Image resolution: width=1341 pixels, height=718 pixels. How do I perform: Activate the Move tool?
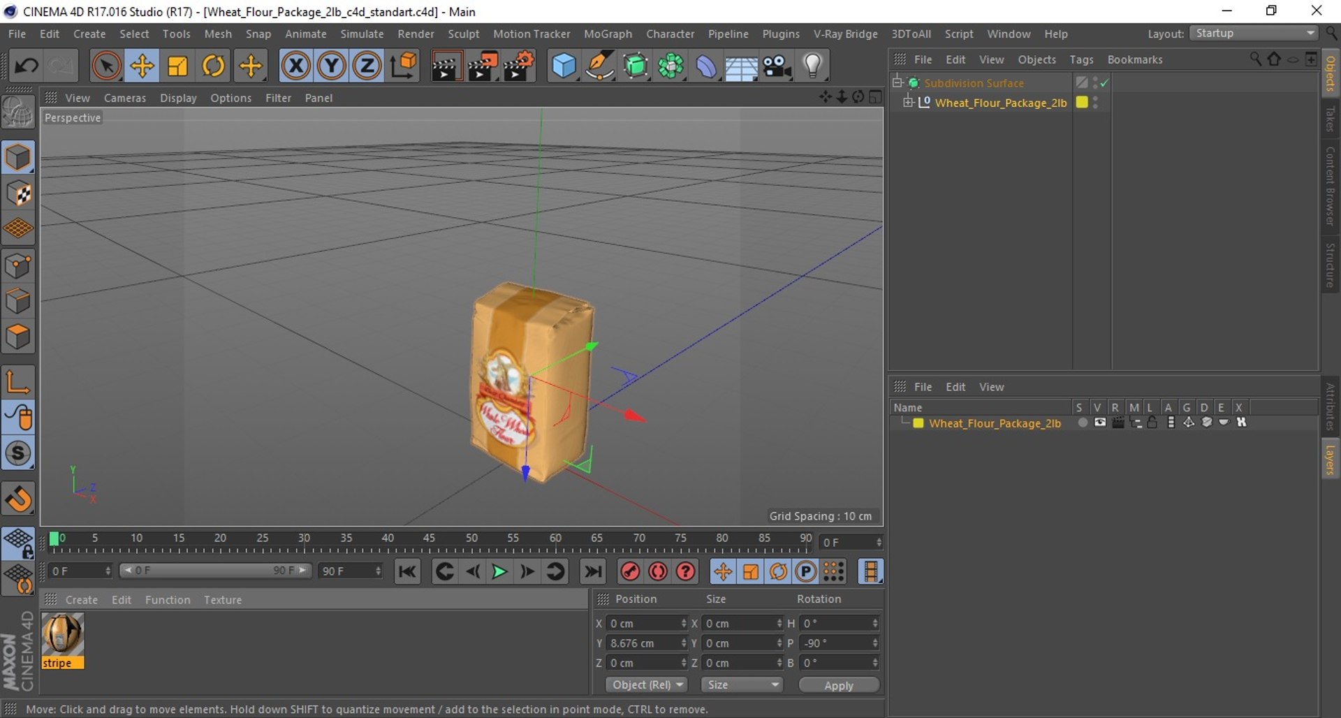click(142, 66)
